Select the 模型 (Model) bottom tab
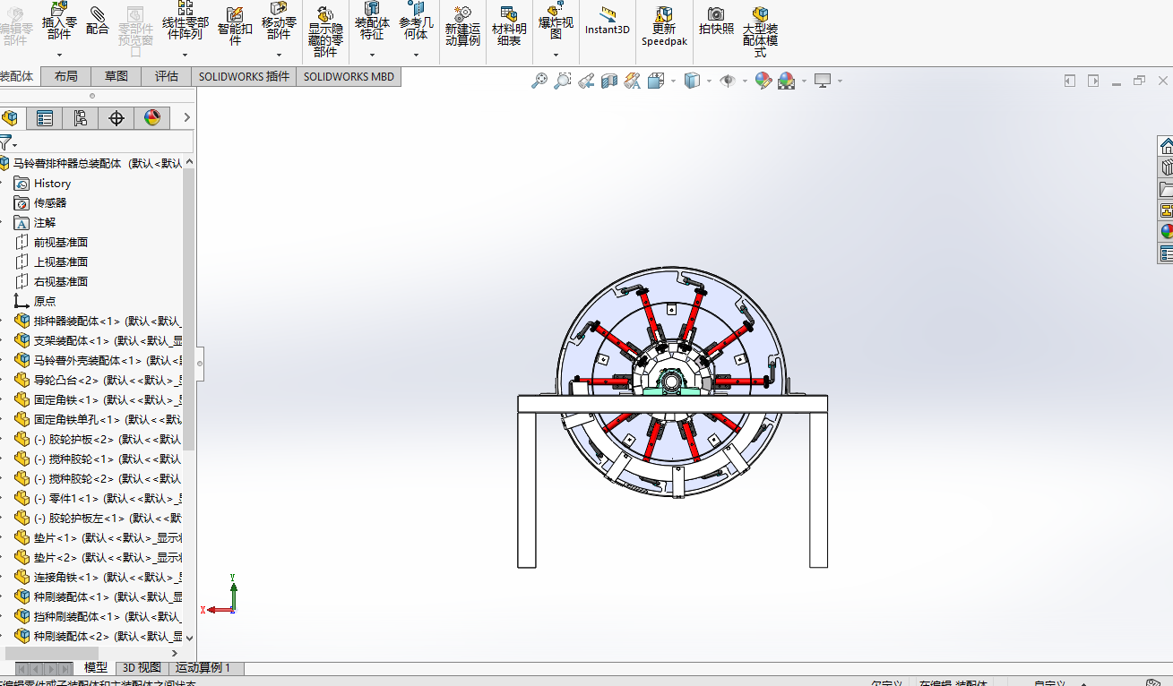Image resolution: width=1173 pixels, height=686 pixels. (96, 668)
